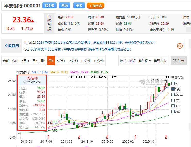Click the S marker near 2019-06
This screenshot has height=147, width=191.
coord(107,137)
